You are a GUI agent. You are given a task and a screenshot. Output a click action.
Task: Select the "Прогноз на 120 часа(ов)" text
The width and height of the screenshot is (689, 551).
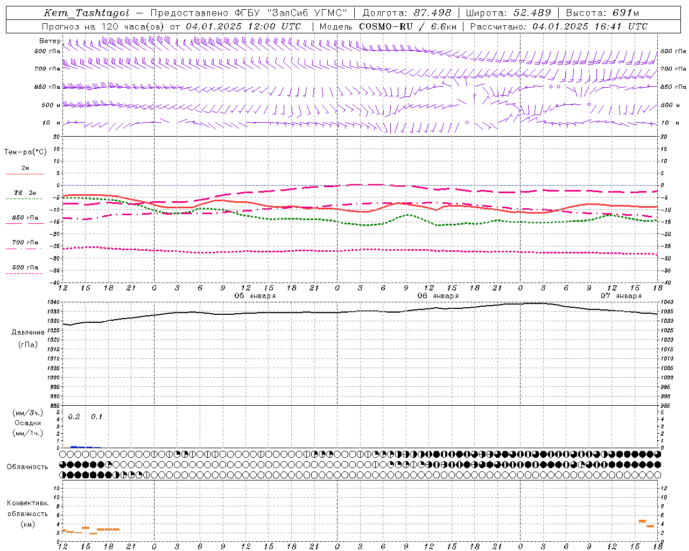pos(103,26)
